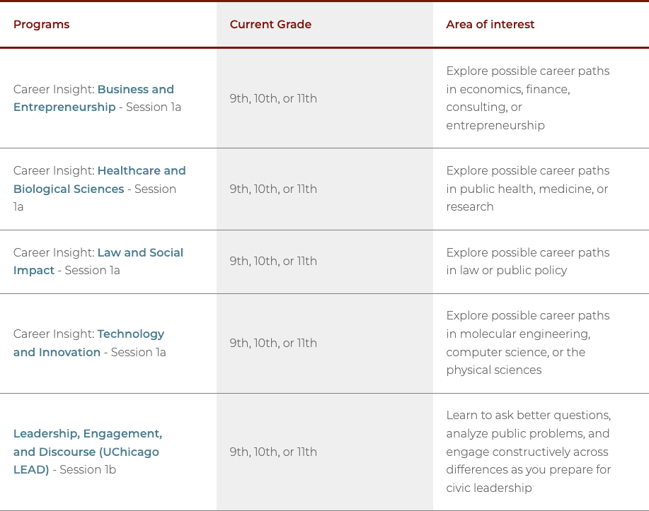This screenshot has height=511, width=649.
Task: Click the grade cell for Business and Entrepreneurship
Action: [x=273, y=99]
